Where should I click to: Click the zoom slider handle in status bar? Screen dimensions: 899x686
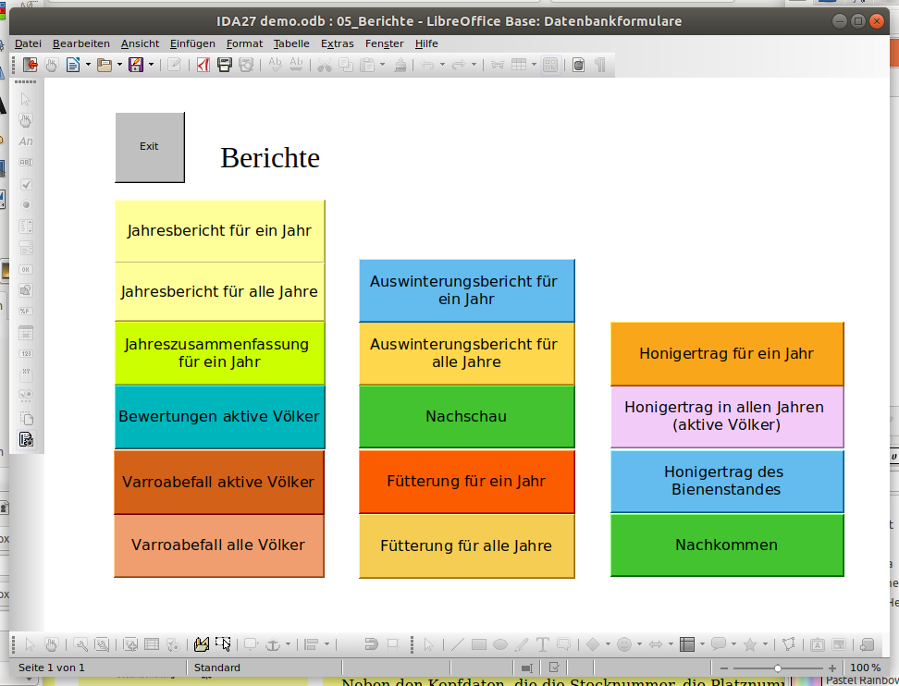click(x=778, y=668)
